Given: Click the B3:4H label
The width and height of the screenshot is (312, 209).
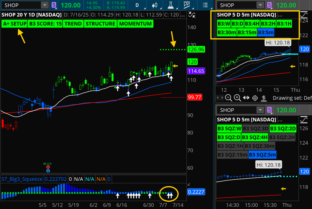Looking at the screenshot, I should click(x=253, y=24).
